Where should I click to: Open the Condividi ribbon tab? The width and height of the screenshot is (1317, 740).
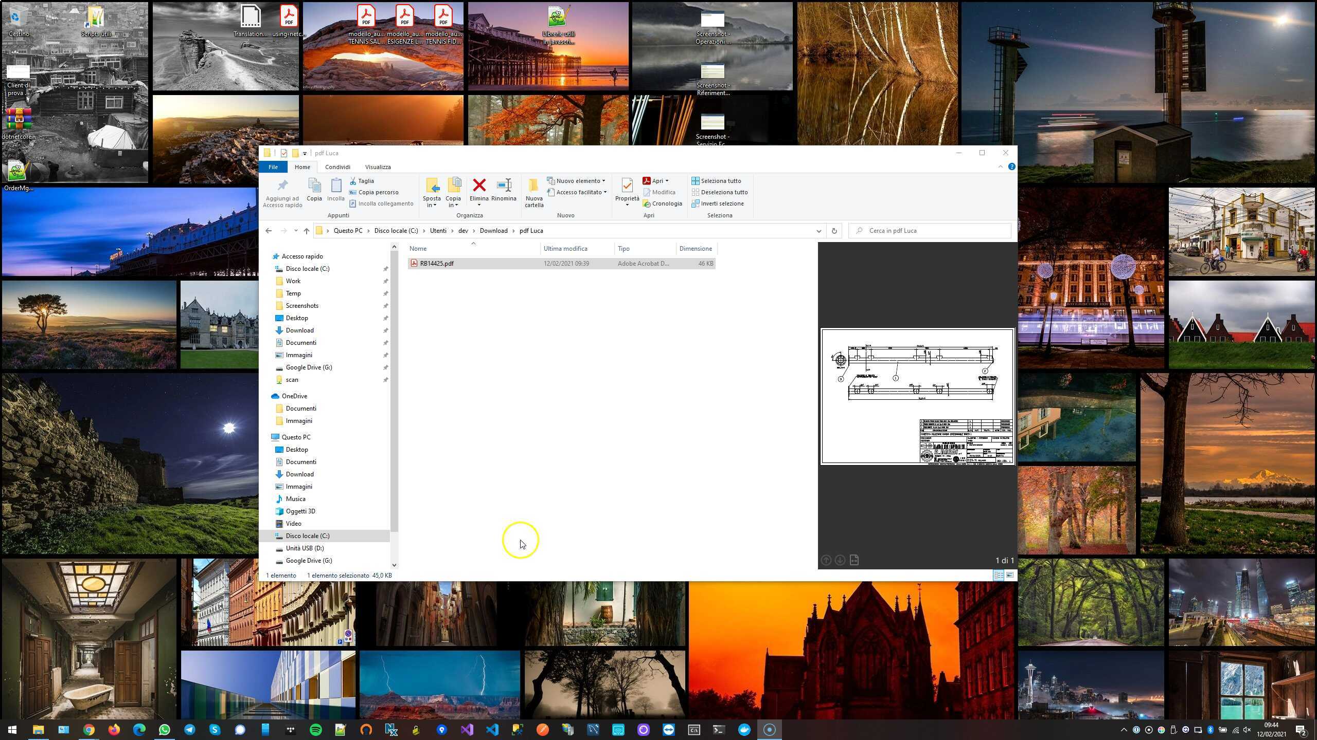point(337,167)
